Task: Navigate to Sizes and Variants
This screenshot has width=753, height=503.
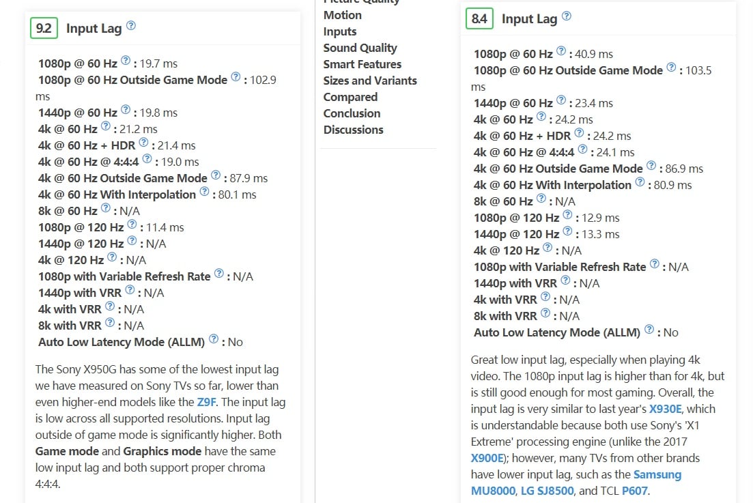Action: [x=369, y=81]
